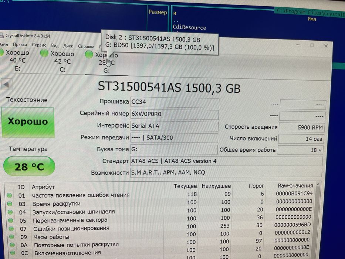Viewport: 345px width, 259px height.
Task: Click raw value 00000B091C94
Action: coord(294,194)
